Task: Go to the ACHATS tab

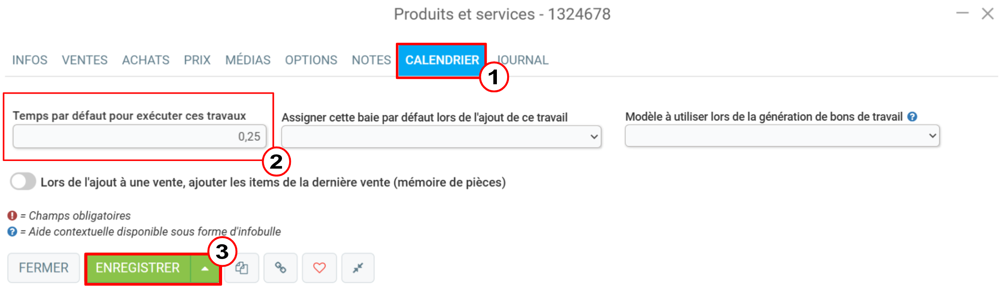Action: pos(146,60)
